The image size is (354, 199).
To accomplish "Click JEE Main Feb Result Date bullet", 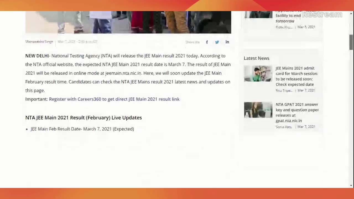I will [x=82, y=129].
